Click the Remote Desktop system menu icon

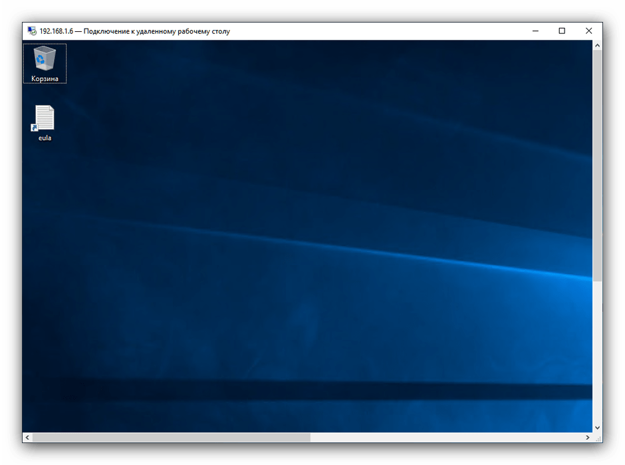coord(31,31)
